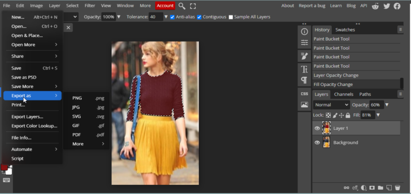Hide Layer 1 with eye icon
This screenshot has height=194, width=411.
click(317, 128)
